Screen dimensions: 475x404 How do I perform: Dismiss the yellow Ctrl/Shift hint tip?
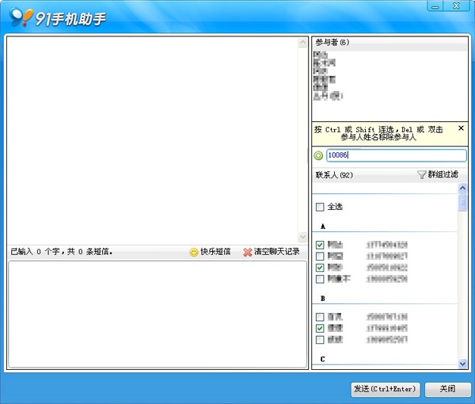pos(461,128)
